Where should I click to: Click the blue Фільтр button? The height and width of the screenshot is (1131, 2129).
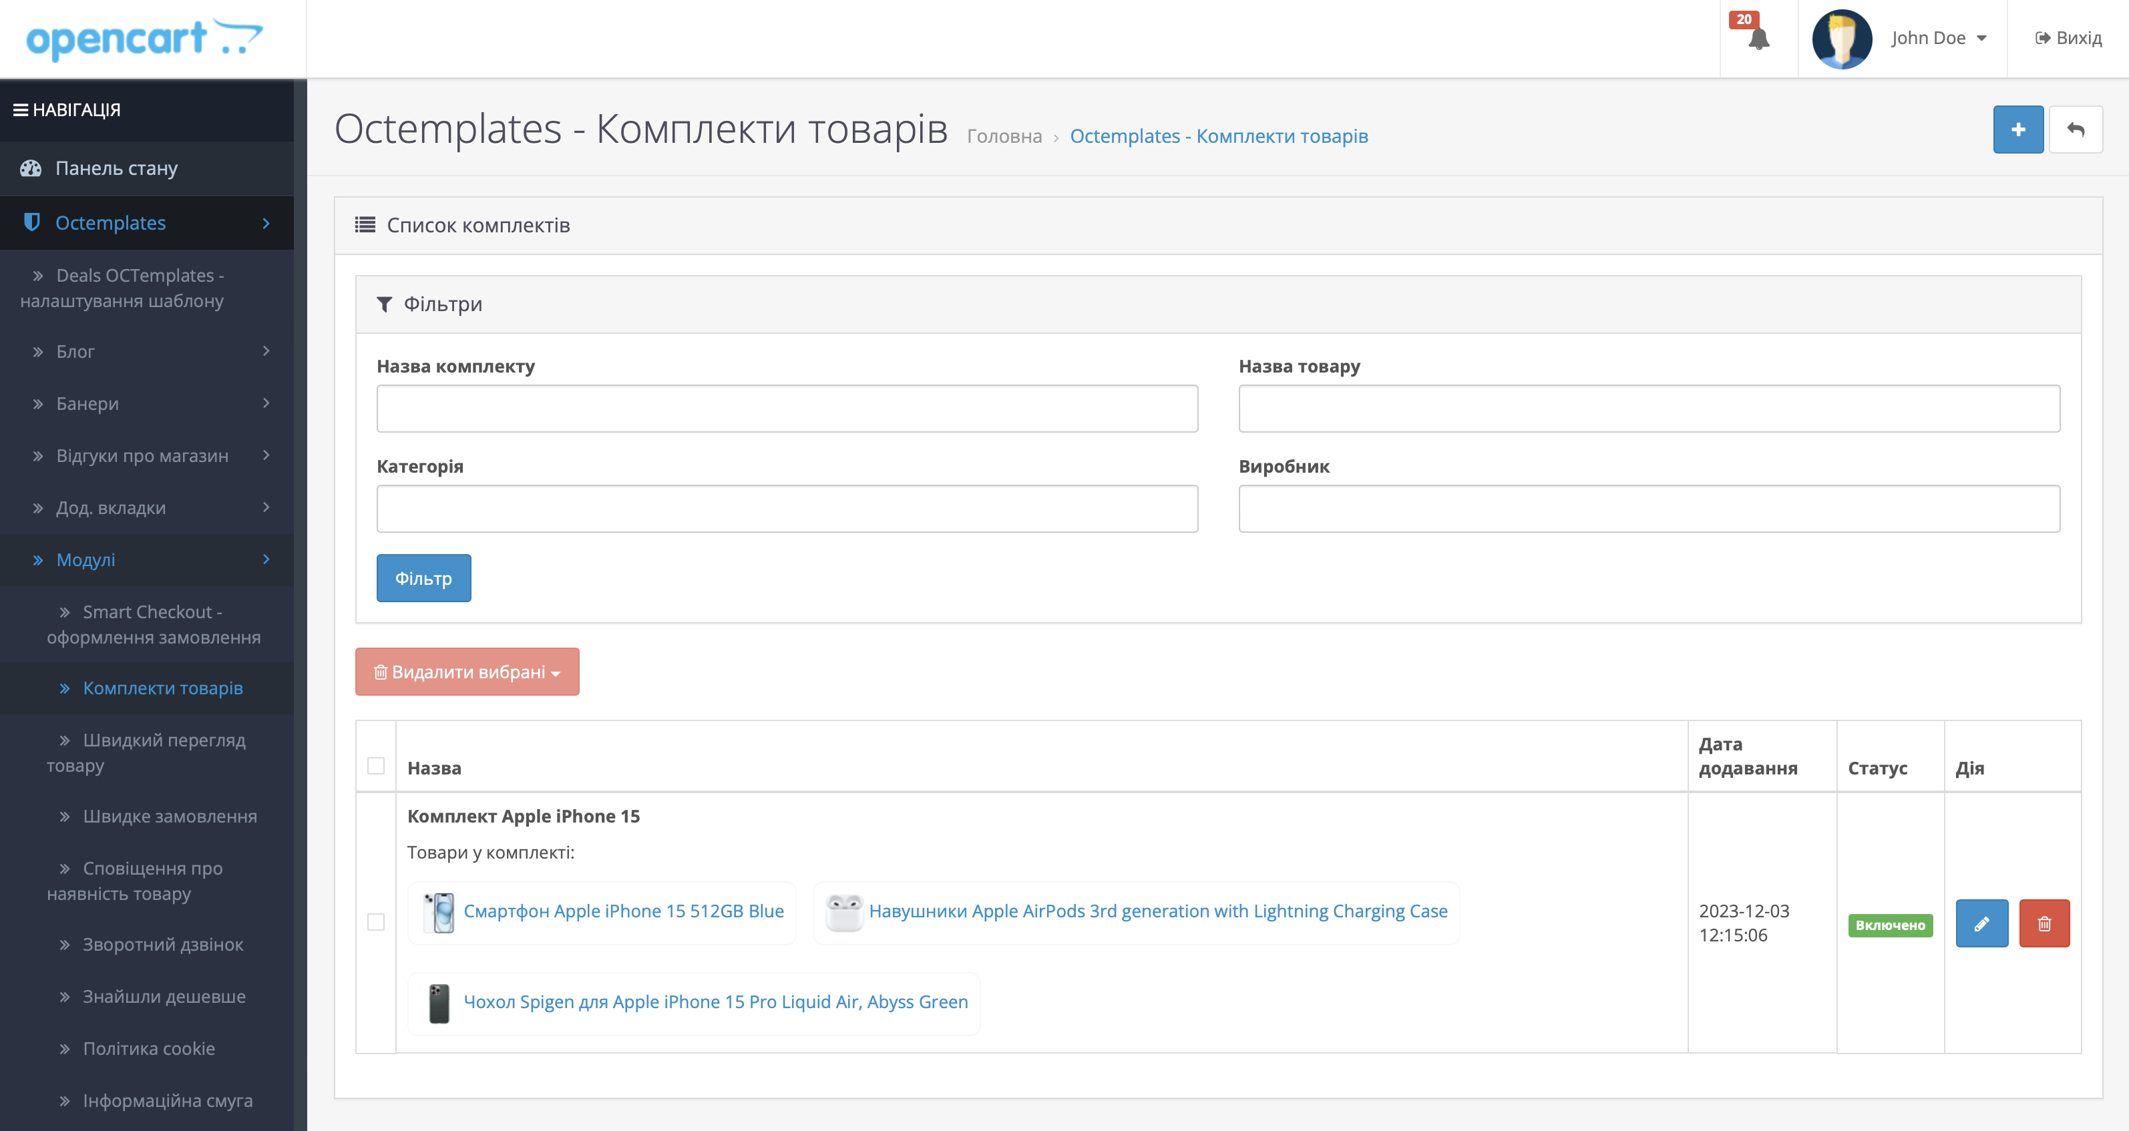(424, 578)
